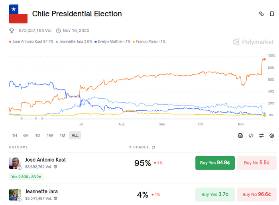Buy No for José Antonio Kast at 5.5¢
The image size is (279, 205).
pyautogui.click(x=257, y=163)
